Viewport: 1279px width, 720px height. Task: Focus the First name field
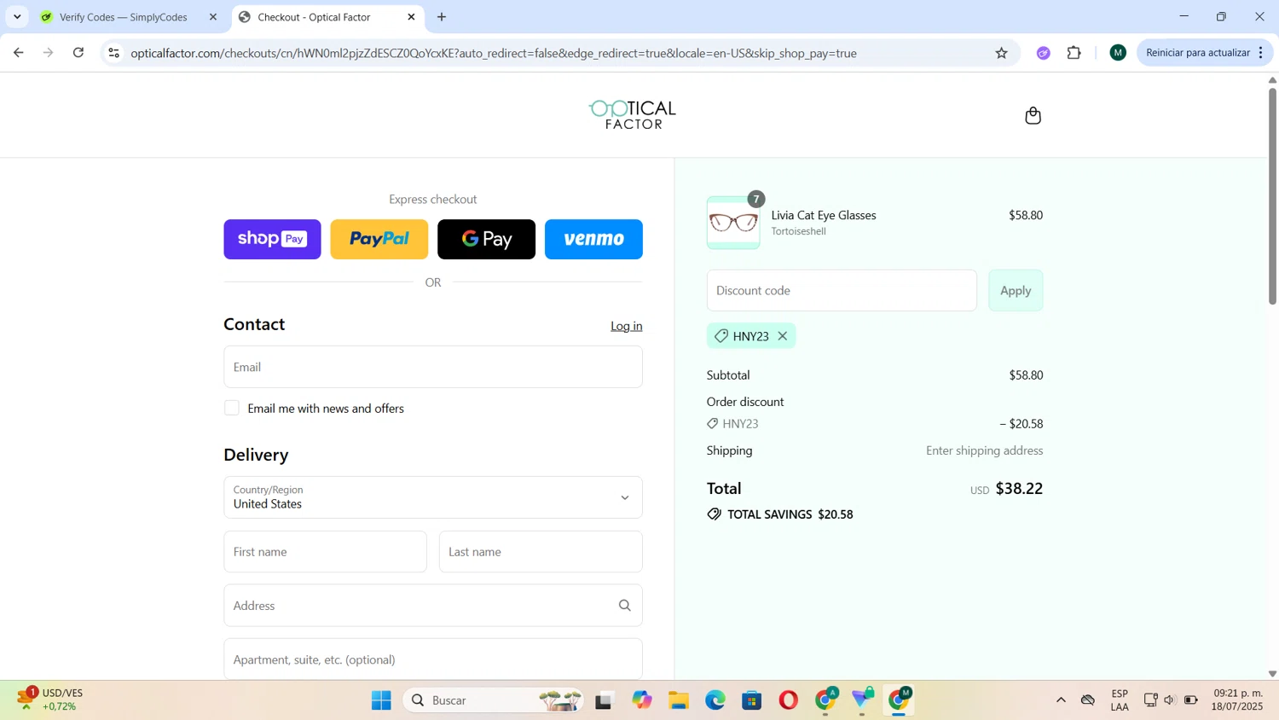click(x=325, y=552)
